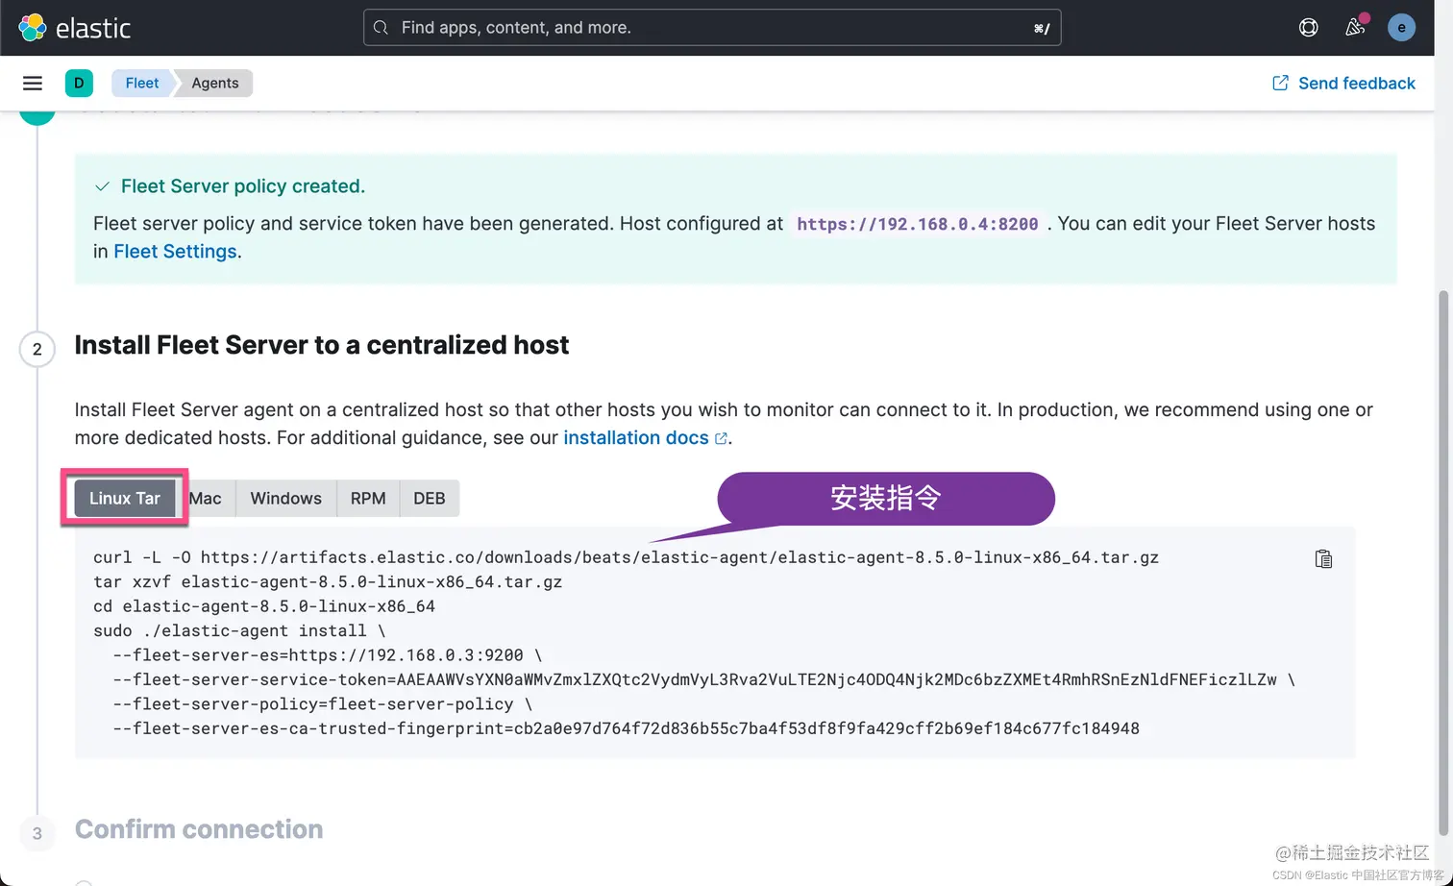Go to the Fleet breadcrumb
This screenshot has width=1453, height=886.
click(x=141, y=84)
